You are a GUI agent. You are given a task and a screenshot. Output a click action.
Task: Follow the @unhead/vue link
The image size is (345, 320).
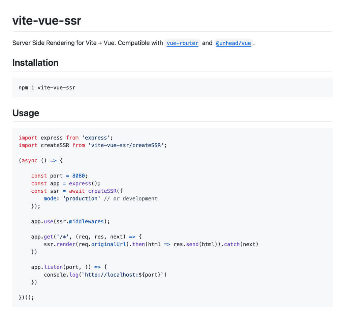(233, 43)
